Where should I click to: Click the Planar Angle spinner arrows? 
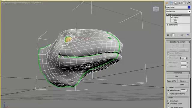187,58
